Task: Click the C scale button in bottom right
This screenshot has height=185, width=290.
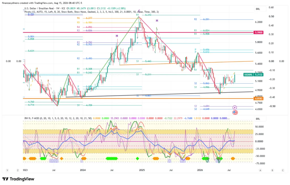Action: 283,170
